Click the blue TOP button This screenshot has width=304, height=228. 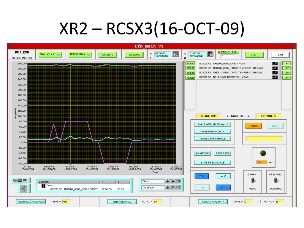coord(202,176)
